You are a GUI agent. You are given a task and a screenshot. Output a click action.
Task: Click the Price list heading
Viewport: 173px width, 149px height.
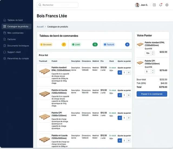43,55
